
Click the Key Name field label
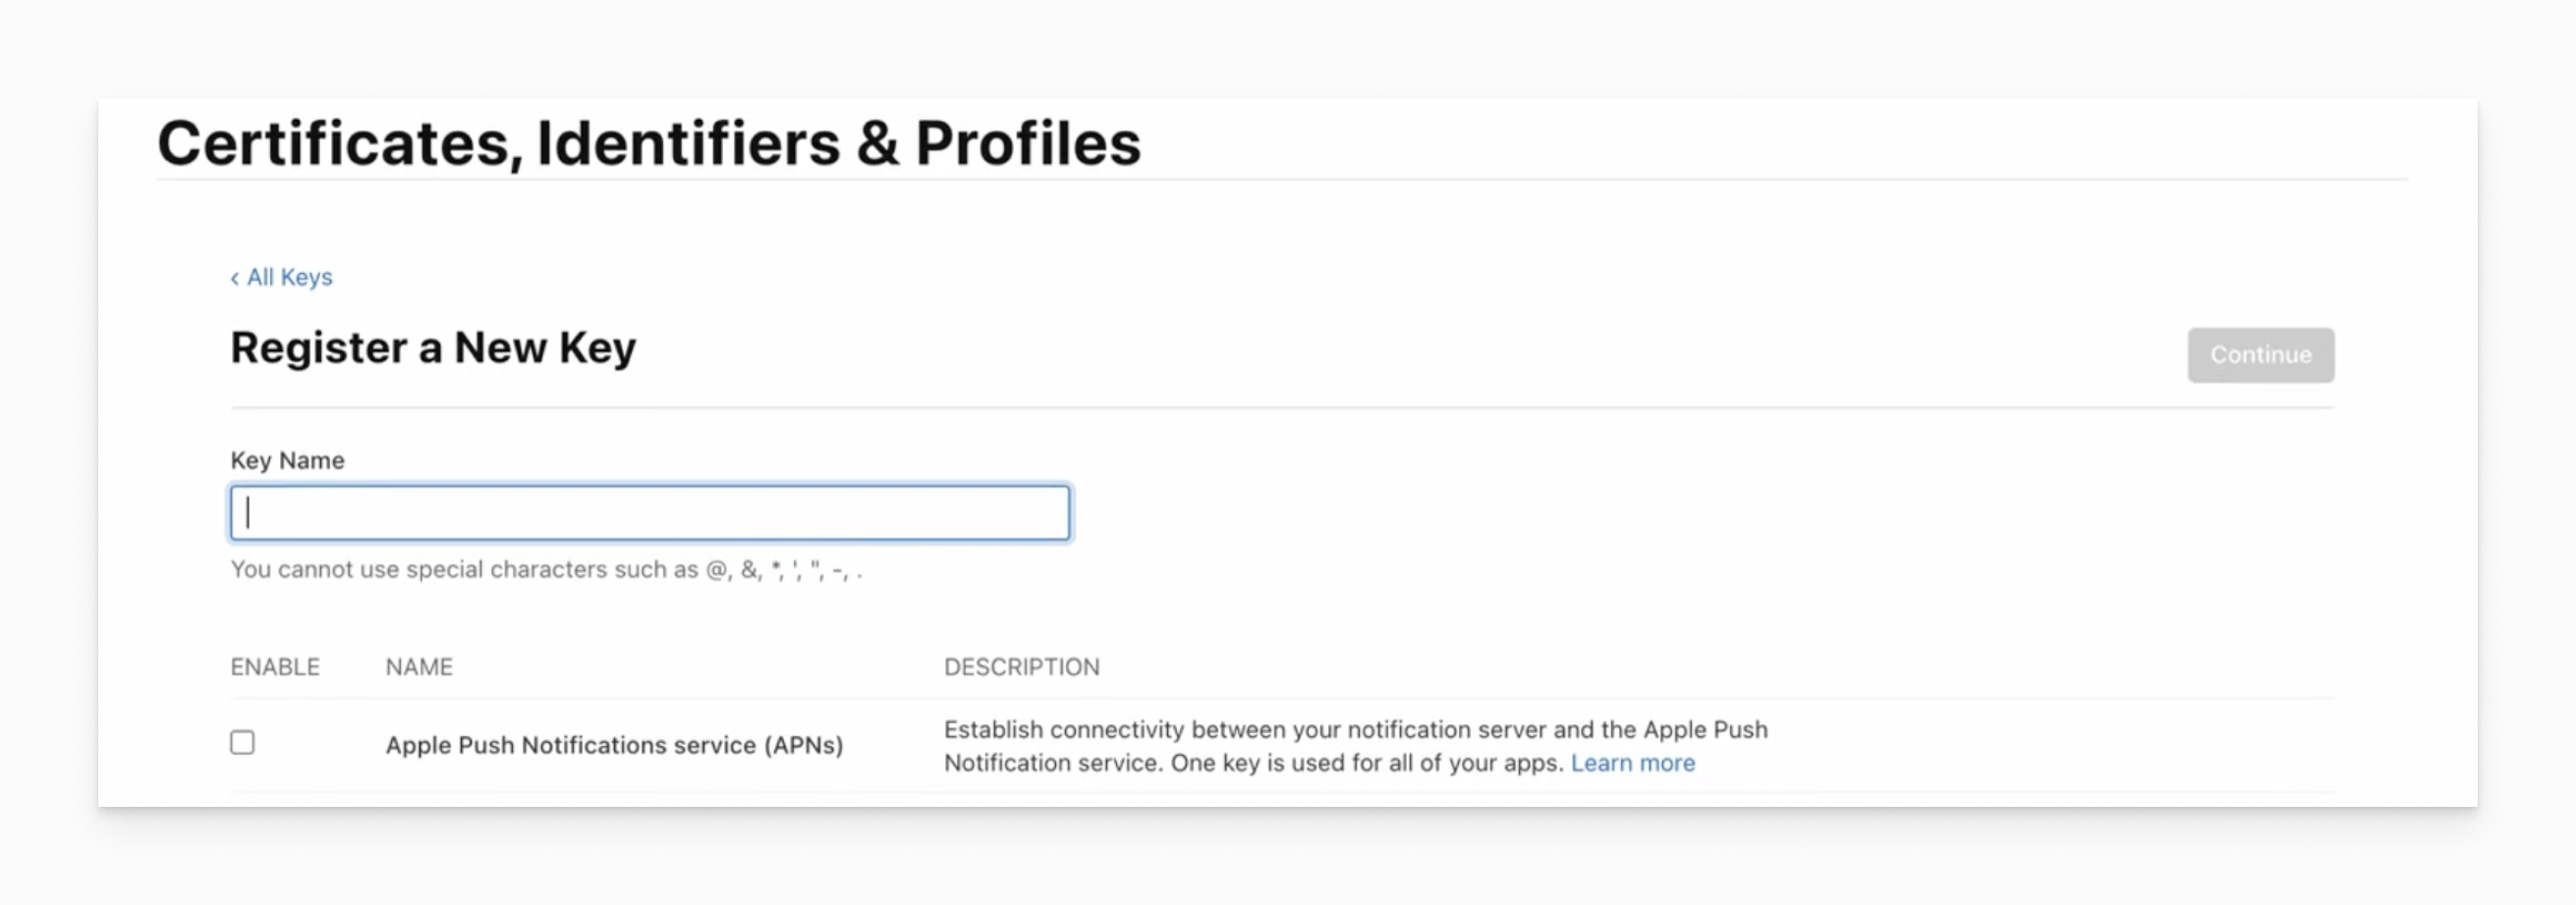(287, 460)
